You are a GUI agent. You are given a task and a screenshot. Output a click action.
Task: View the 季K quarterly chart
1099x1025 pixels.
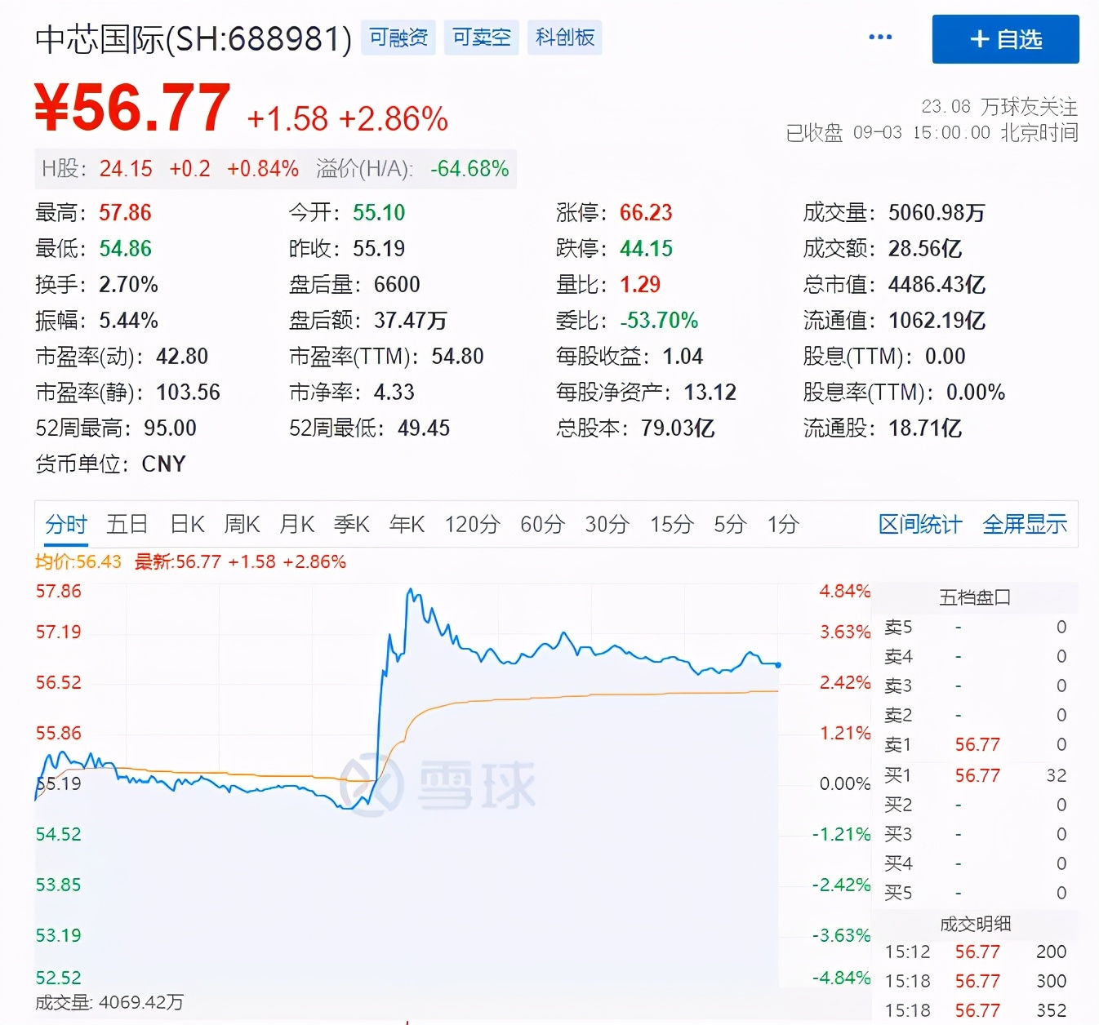(x=351, y=525)
